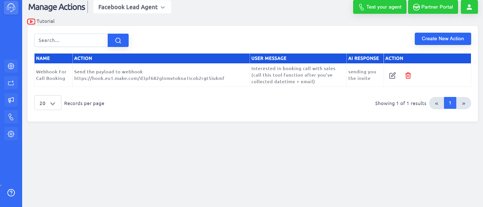Viewport: 483px width, 207px height.
Task: Open the user profile icon button
Action: [x=469, y=7]
